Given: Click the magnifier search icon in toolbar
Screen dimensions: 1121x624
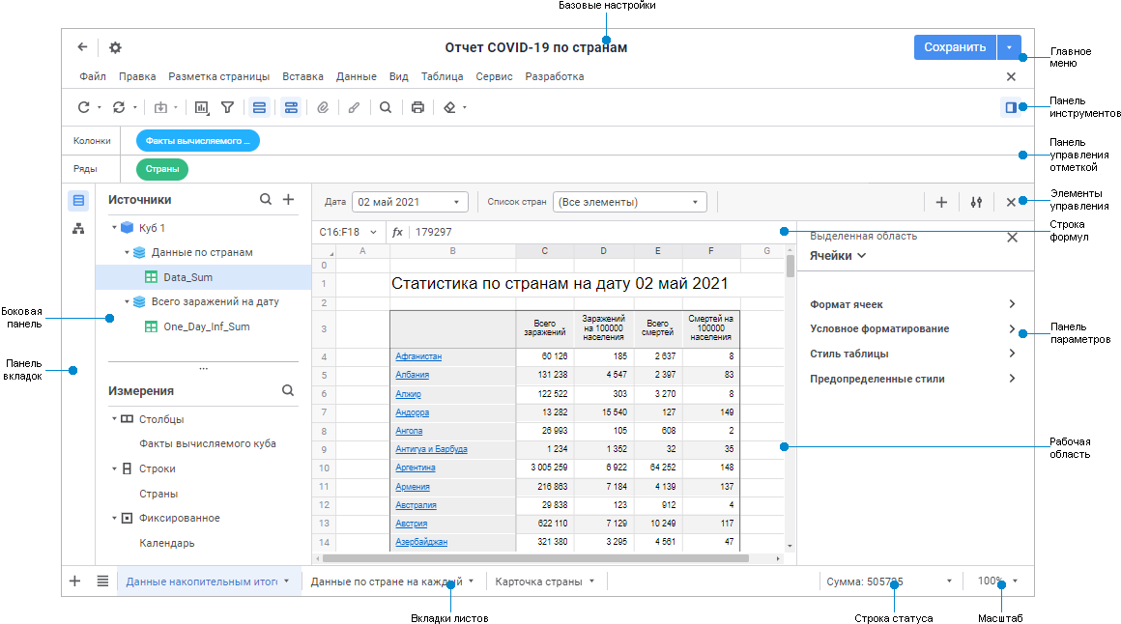Looking at the screenshot, I should coord(385,107).
